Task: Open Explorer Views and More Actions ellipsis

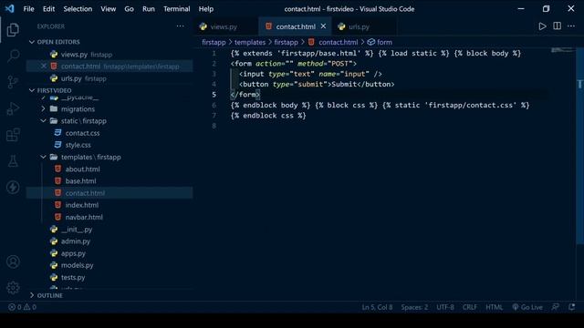Action: coord(181,26)
